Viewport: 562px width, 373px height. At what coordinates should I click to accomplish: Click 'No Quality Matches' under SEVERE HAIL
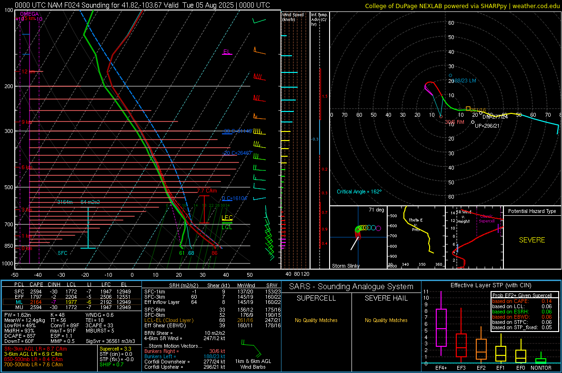pos(386,320)
